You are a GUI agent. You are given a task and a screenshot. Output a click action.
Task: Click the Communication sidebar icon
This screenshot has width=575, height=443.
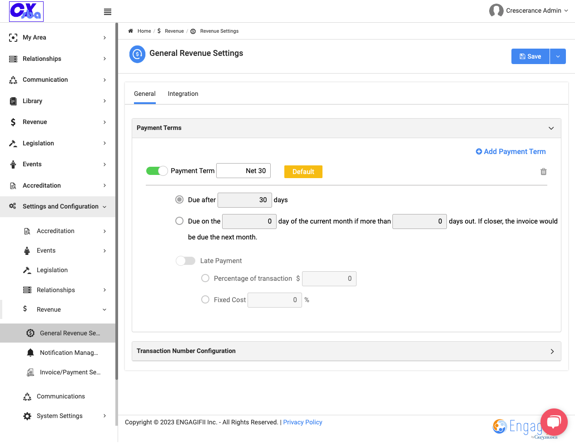13,80
